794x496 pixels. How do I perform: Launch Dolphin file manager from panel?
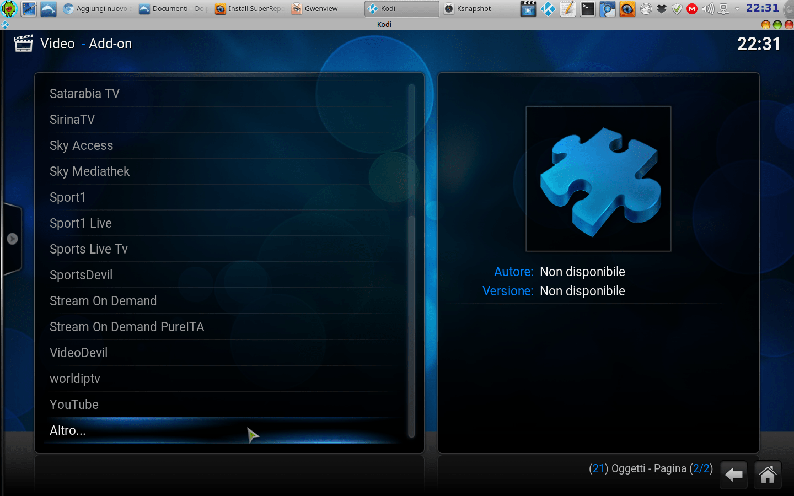pos(49,9)
